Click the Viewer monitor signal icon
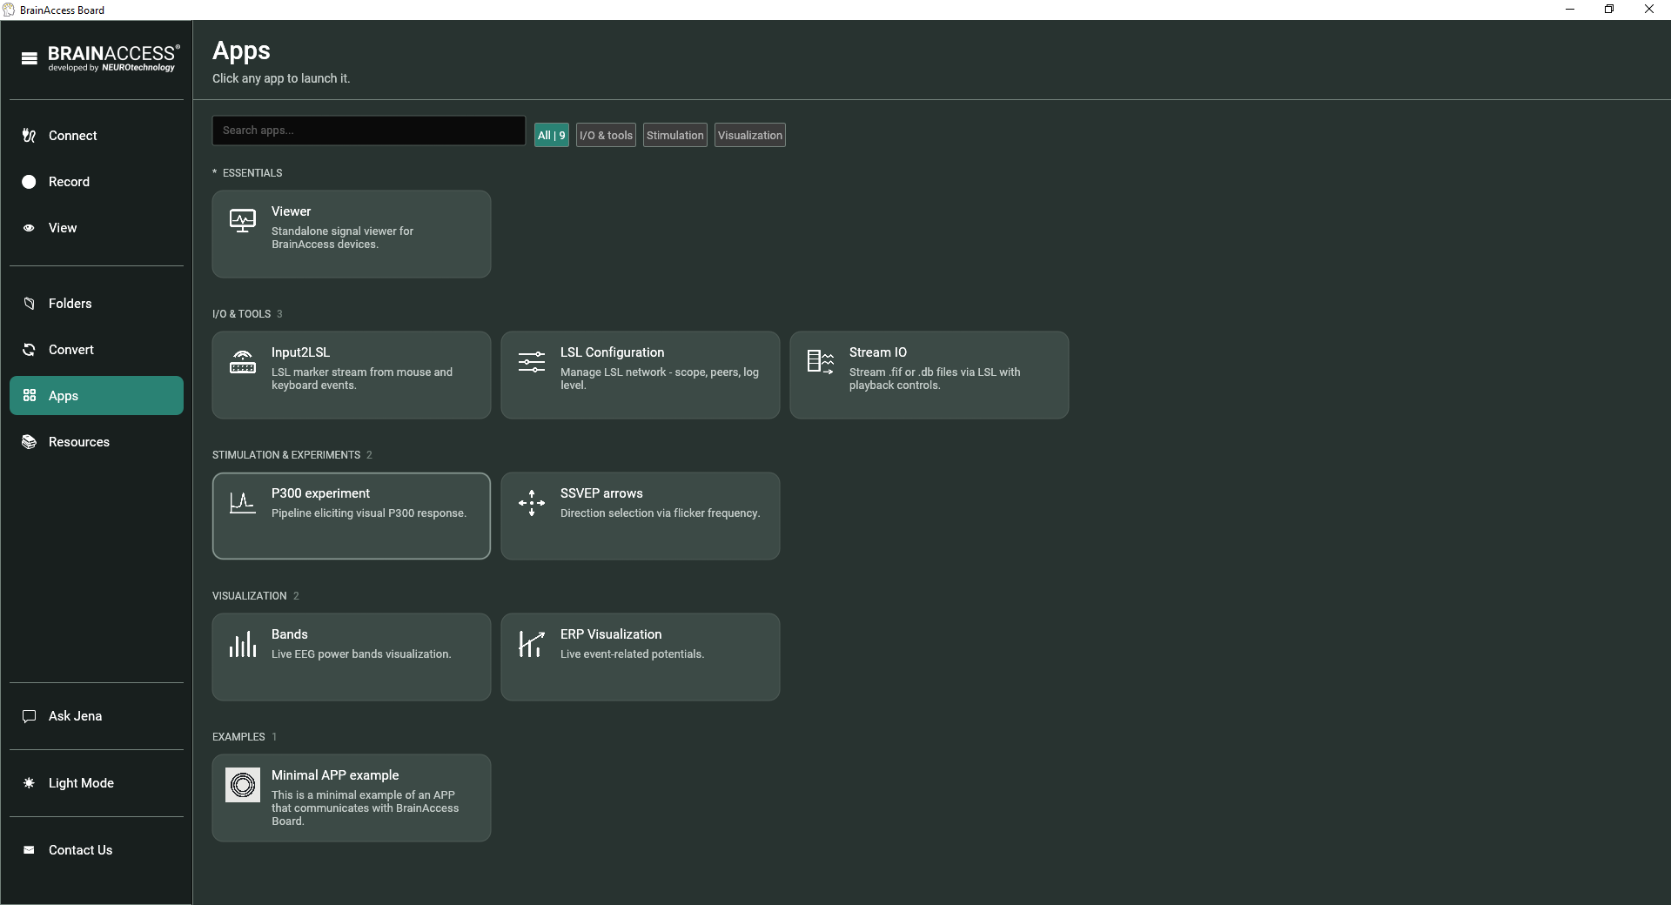This screenshot has width=1671, height=905. pos(243,221)
